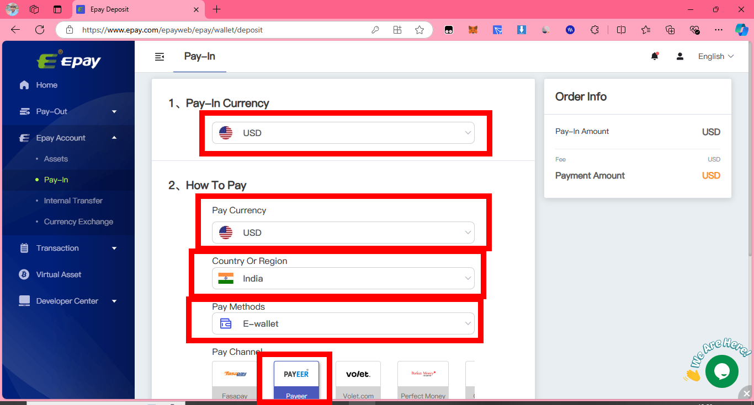Open tab actions menu icon
The height and width of the screenshot is (405, 754).
[x=57, y=9]
